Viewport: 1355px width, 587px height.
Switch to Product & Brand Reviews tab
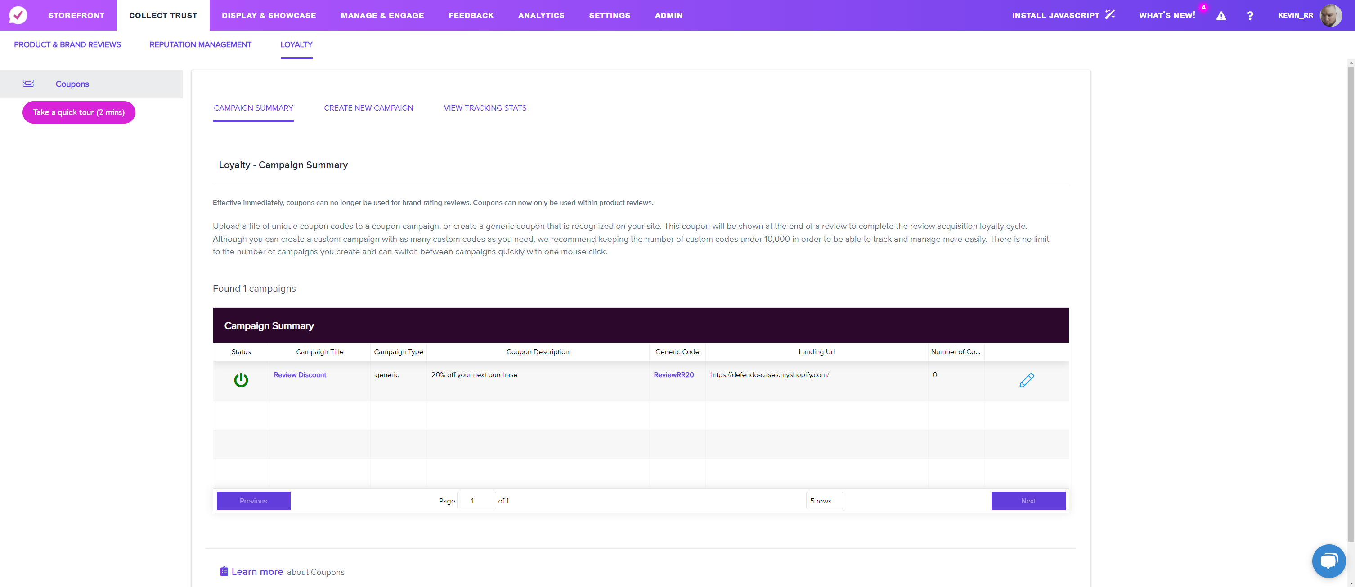tap(67, 44)
